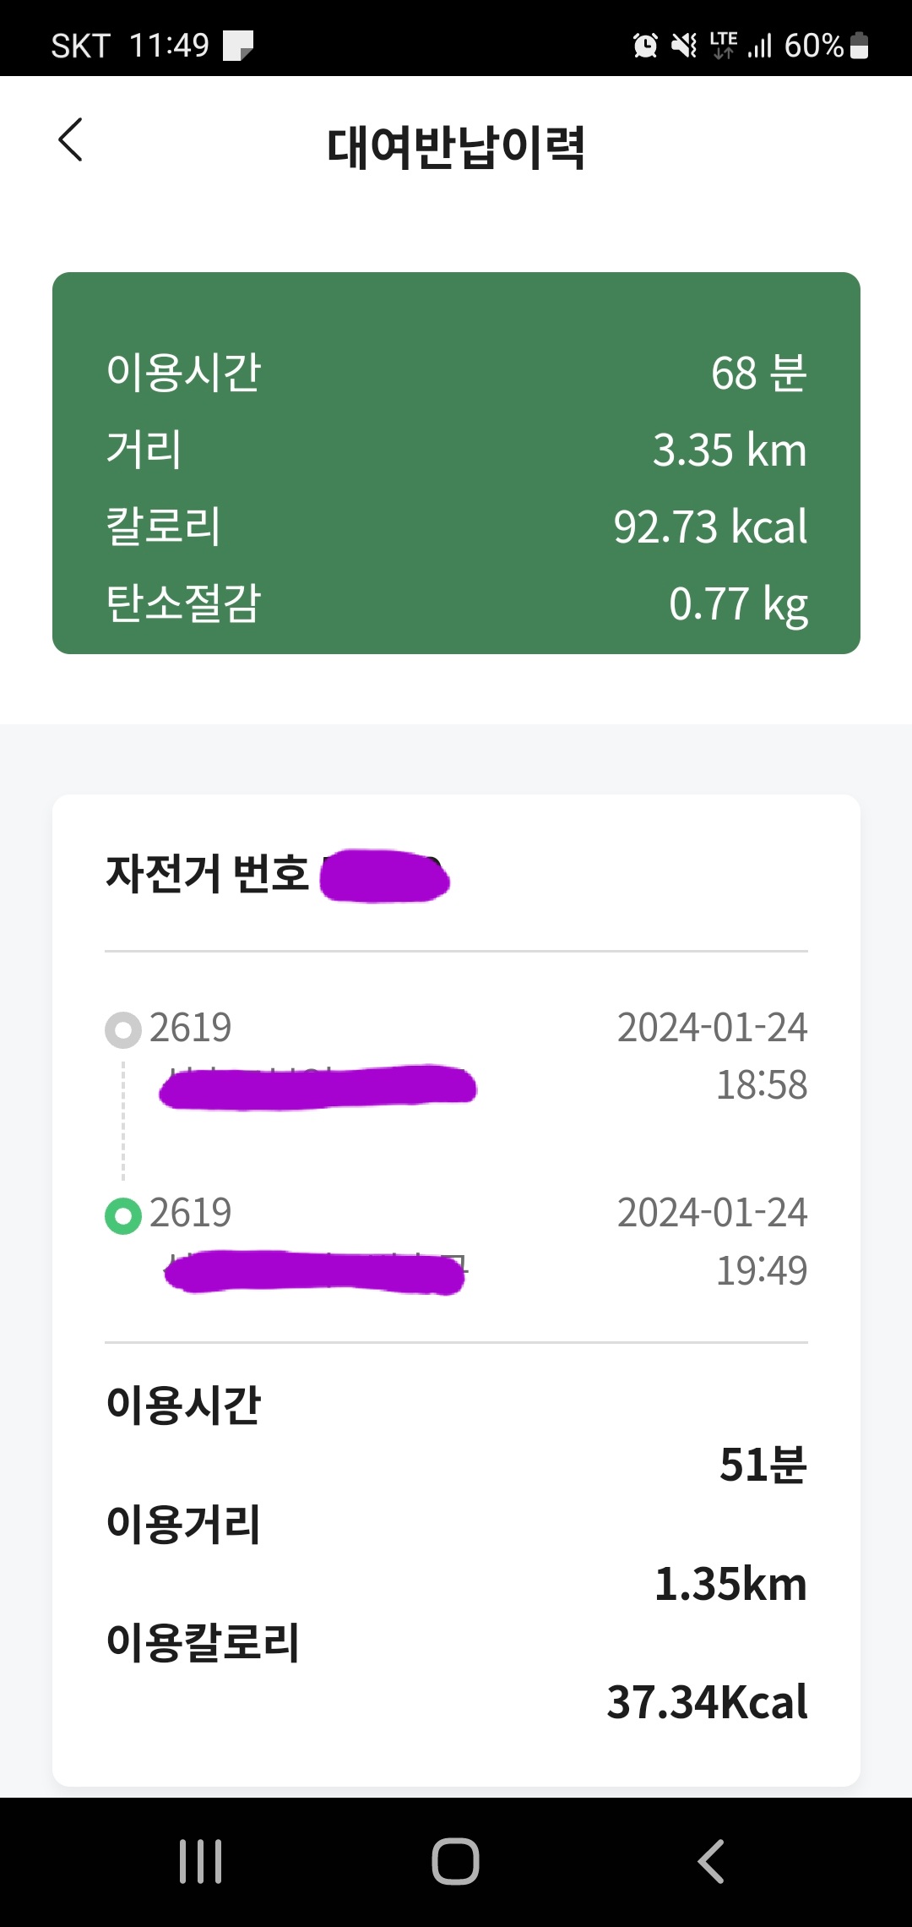This screenshot has width=912, height=1927.
Task: Select the 3.35 km distance value
Action: click(730, 450)
